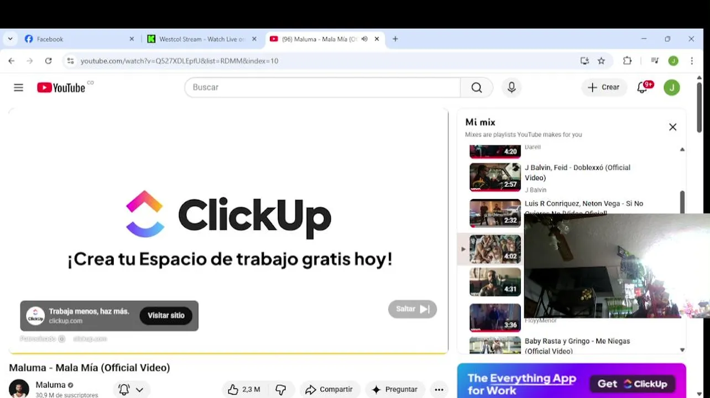The width and height of the screenshot is (710, 398).
Task: Close the Facebook tab
Action: pyautogui.click(x=132, y=39)
